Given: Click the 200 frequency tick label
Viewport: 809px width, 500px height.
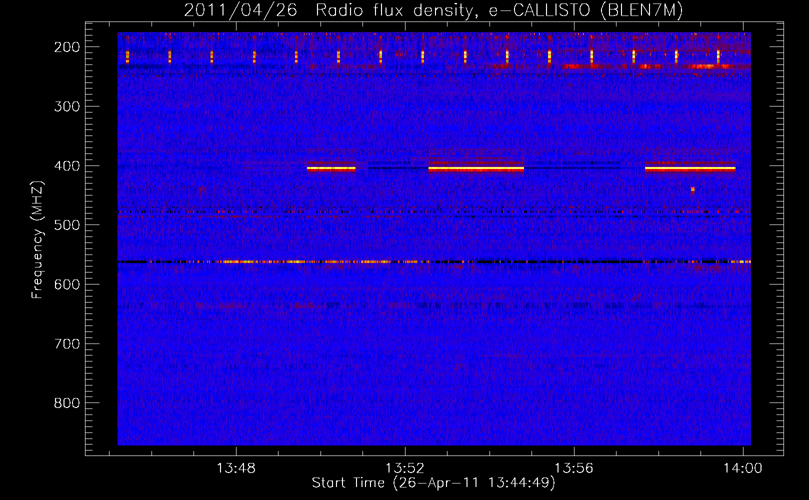Looking at the screenshot, I should pyautogui.click(x=67, y=47).
